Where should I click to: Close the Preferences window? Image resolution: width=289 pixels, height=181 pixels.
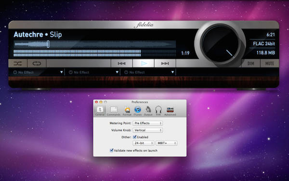(x=96, y=102)
